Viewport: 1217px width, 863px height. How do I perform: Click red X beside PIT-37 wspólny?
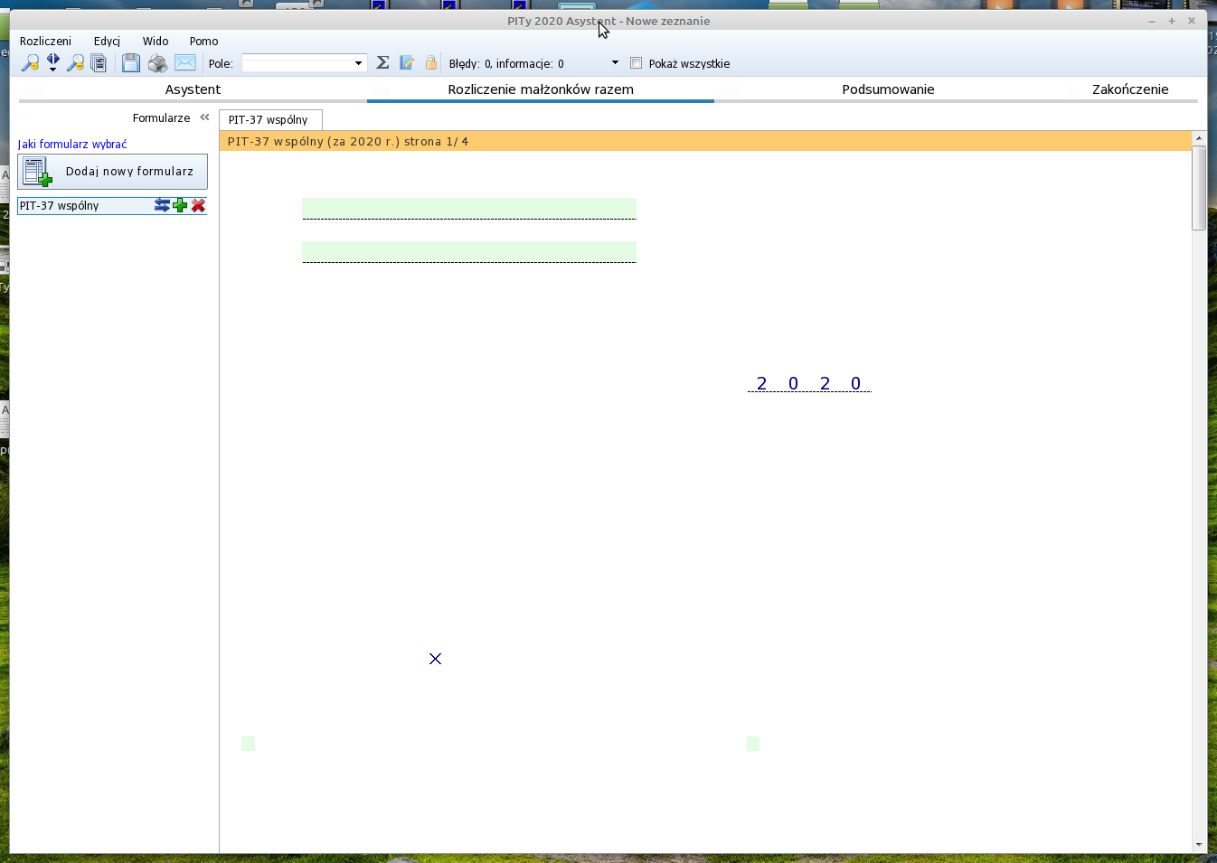click(199, 206)
